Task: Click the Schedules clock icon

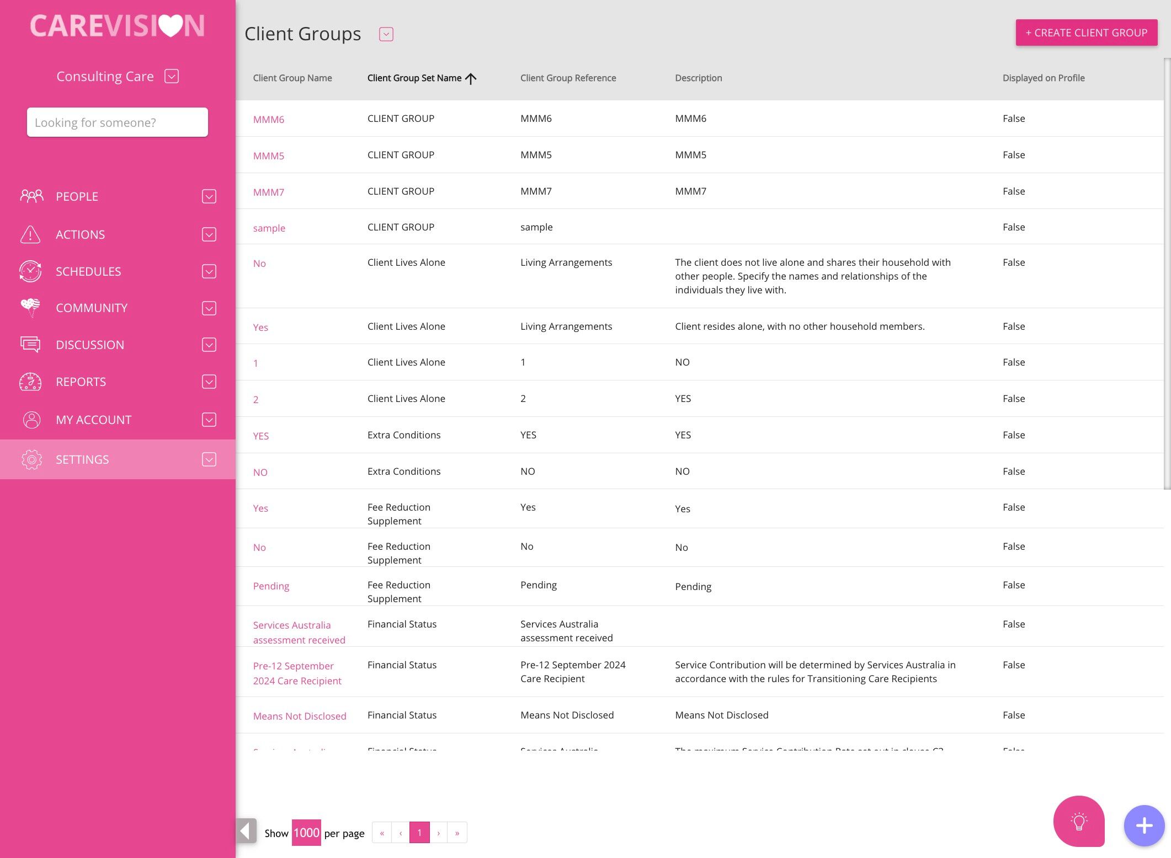Action: click(30, 271)
